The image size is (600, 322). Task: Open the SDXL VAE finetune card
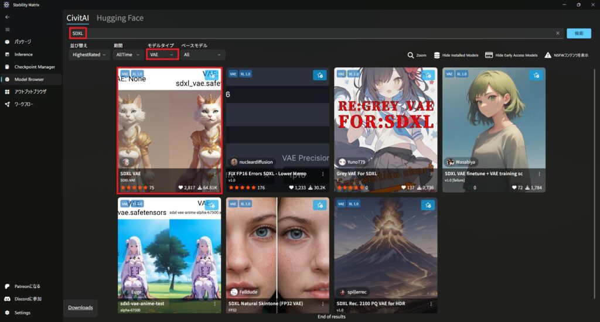[x=494, y=130]
